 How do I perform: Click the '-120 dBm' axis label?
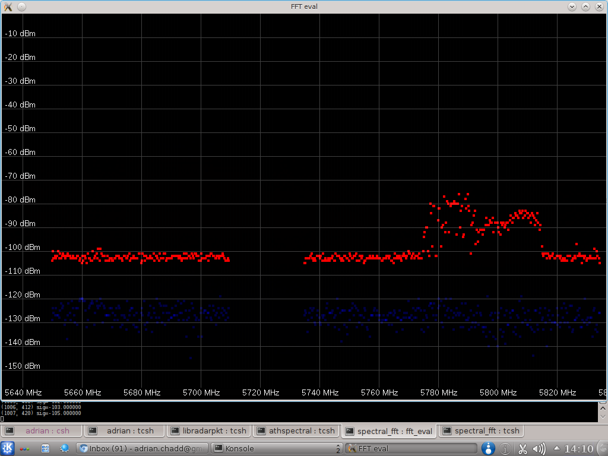(23, 295)
